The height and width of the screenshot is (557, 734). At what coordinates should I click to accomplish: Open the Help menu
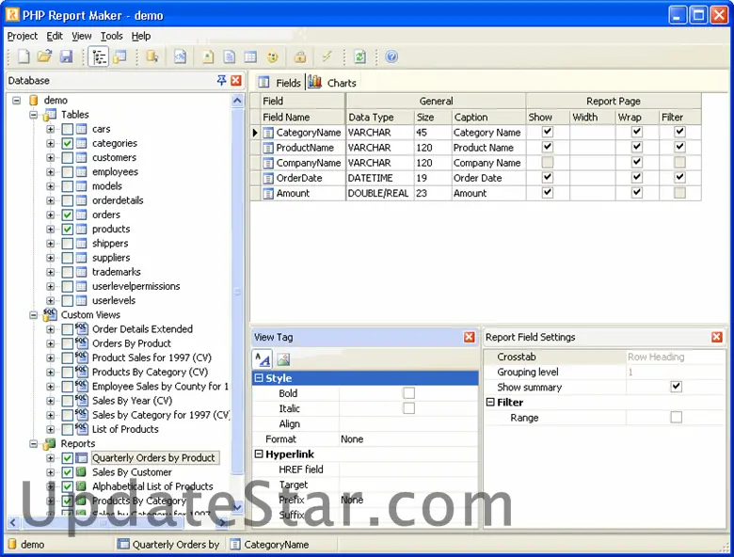click(x=141, y=36)
